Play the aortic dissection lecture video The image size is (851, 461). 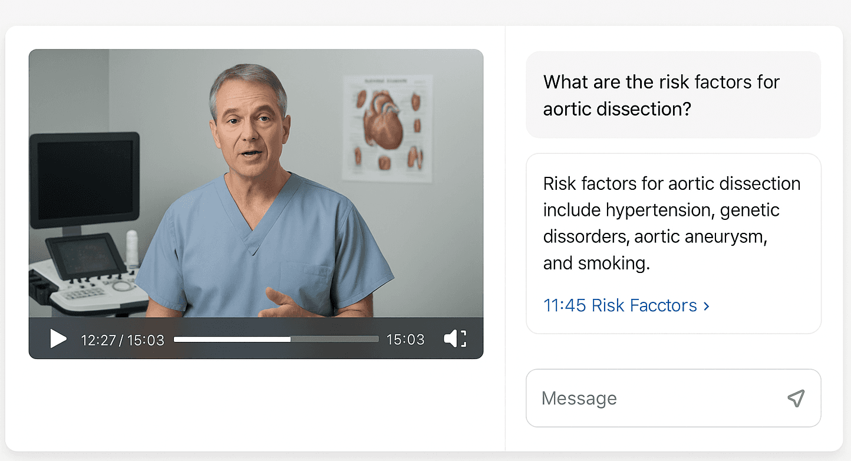tap(58, 339)
